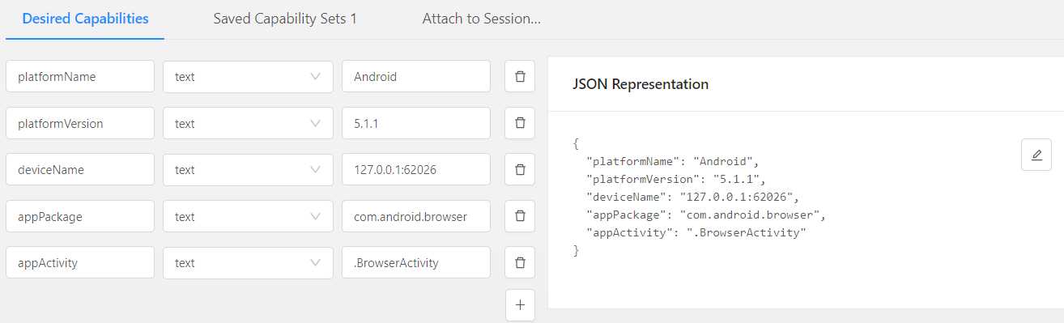Click the 127.0.0.1:62026 device value field
This screenshot has width=1064, height=323.
pos(416,170)
